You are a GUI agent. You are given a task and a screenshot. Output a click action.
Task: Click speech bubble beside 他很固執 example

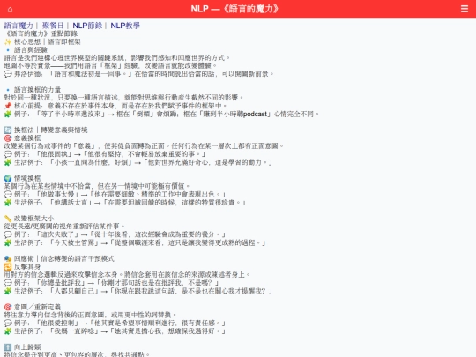(x=8, y=154)
